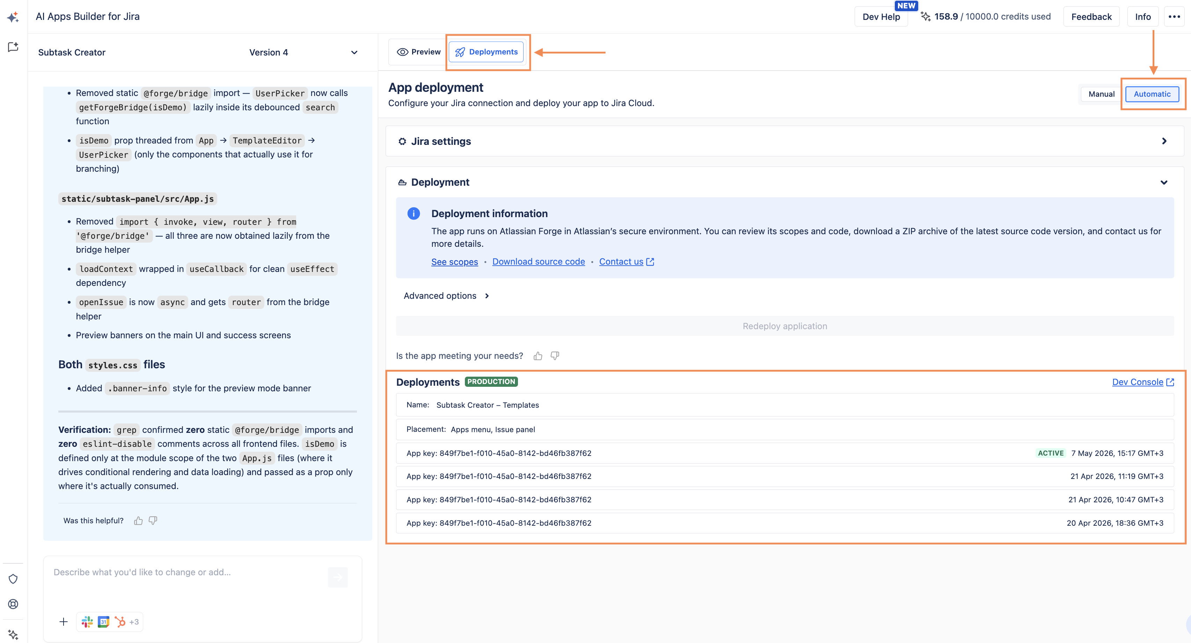Start a new chat via sidebar icon

click(x=13, y=47)
